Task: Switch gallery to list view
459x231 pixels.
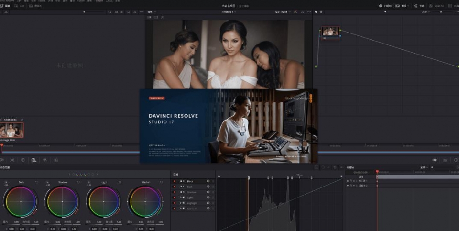Action: pos(122,12)
